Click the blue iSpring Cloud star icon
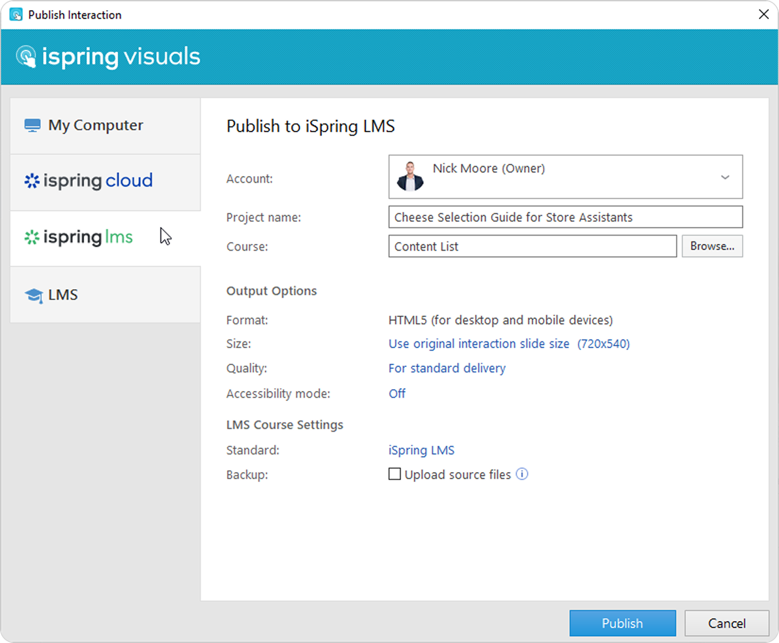779x643 pixels. click(x=31, y=181)
